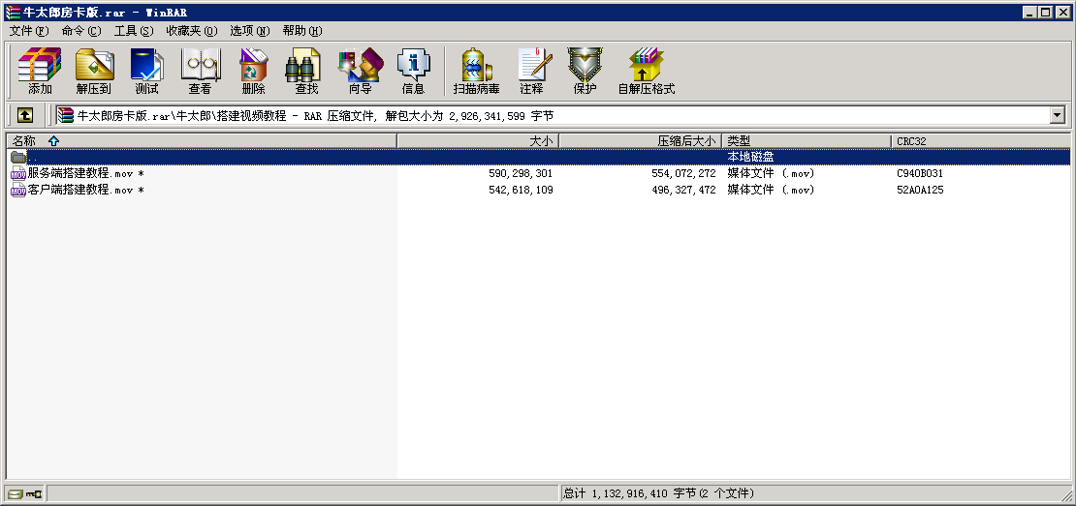
Task: Click the 添加 (Add) toolbar icon
Action: (x=40, y=71)
